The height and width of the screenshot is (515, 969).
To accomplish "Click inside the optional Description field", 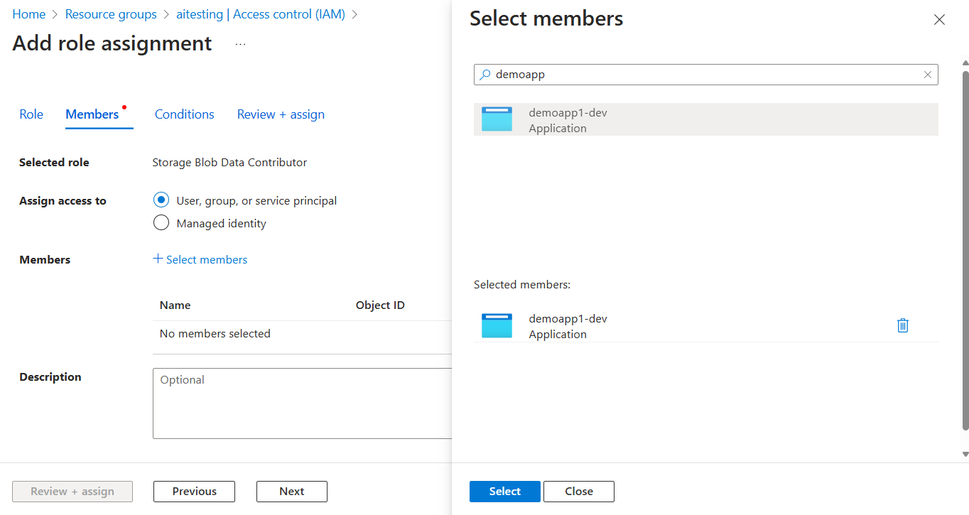I will (x=298, y=401).
